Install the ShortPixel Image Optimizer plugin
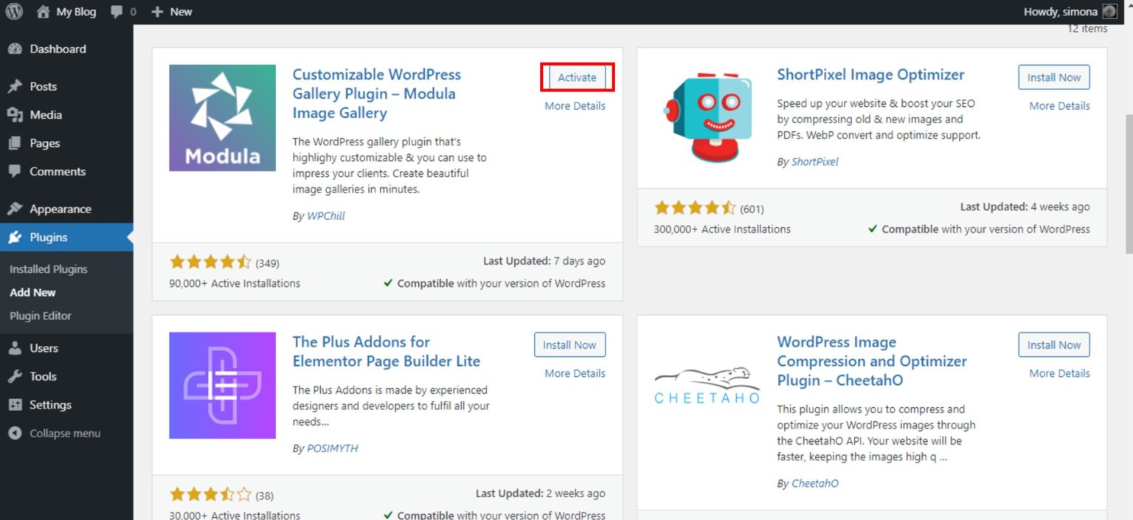This screenshot has width=1133, height=520. (1053, 77)
